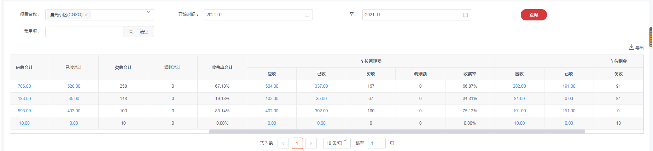This screenshot has height=151, width=653.
Task: Go to previous page arrow
Action: coord(283,143)
